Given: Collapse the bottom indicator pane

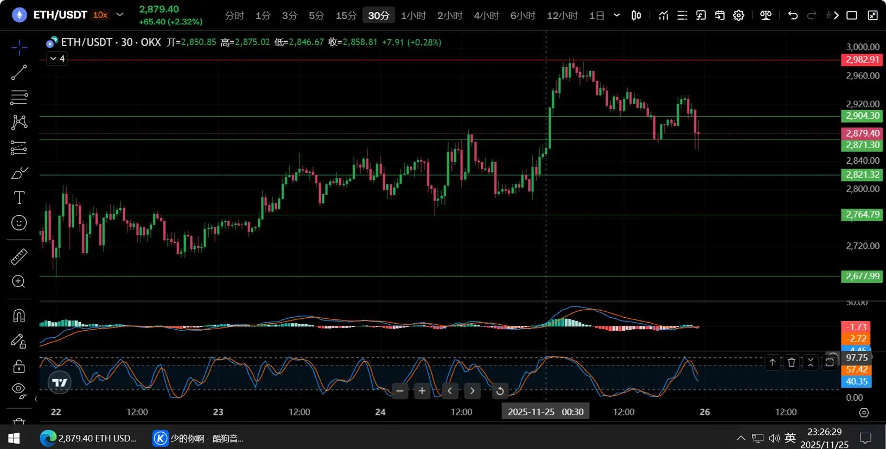Looking at the screenshot, I should (811, 362).
